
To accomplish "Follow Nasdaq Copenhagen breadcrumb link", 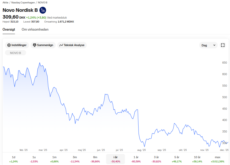I will [x=23, y=3].
